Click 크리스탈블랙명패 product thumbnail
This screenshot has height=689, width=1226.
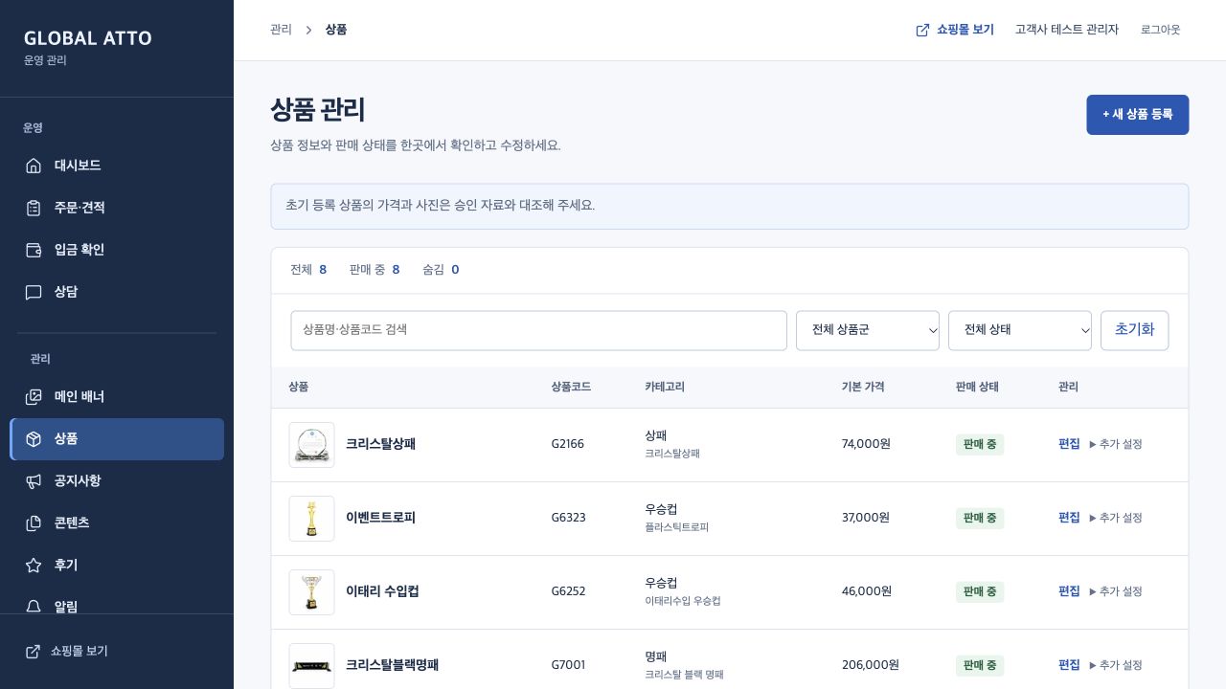(x=312, y=666)
